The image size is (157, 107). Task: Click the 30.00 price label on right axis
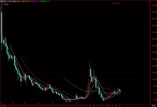click(x=154, y=5)
